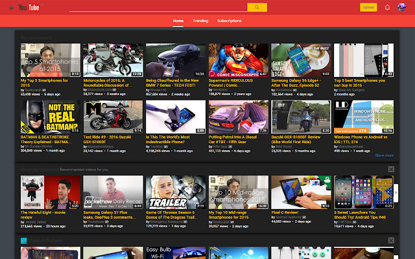Open the Superman Comic Misconceptions thumbnail

click(x=238, y=60)
